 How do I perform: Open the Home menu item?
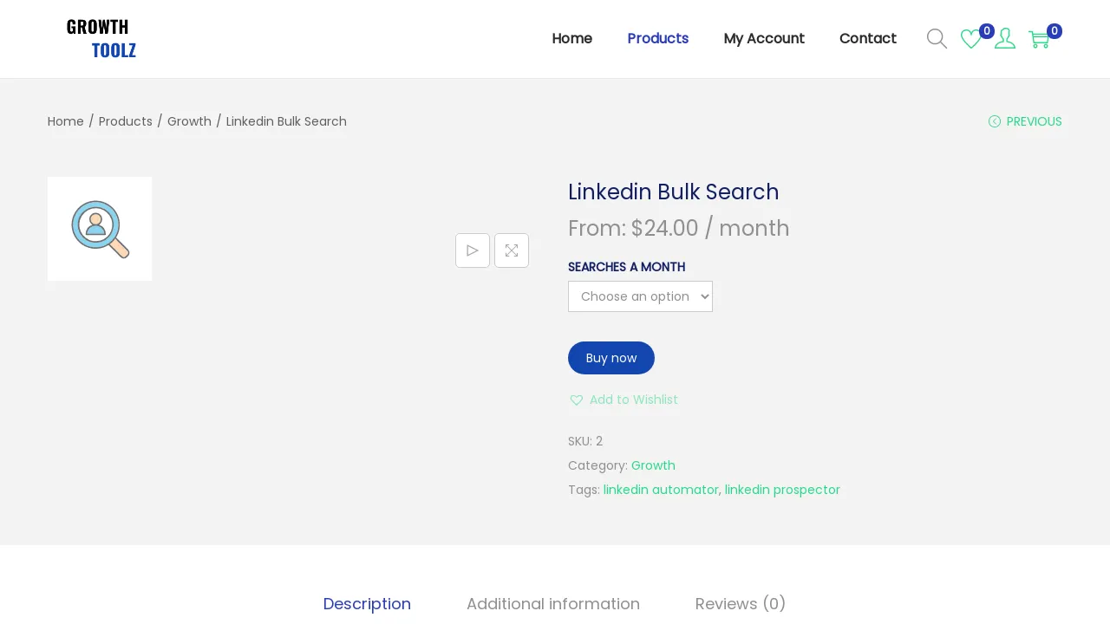click(x=571, y=39)
